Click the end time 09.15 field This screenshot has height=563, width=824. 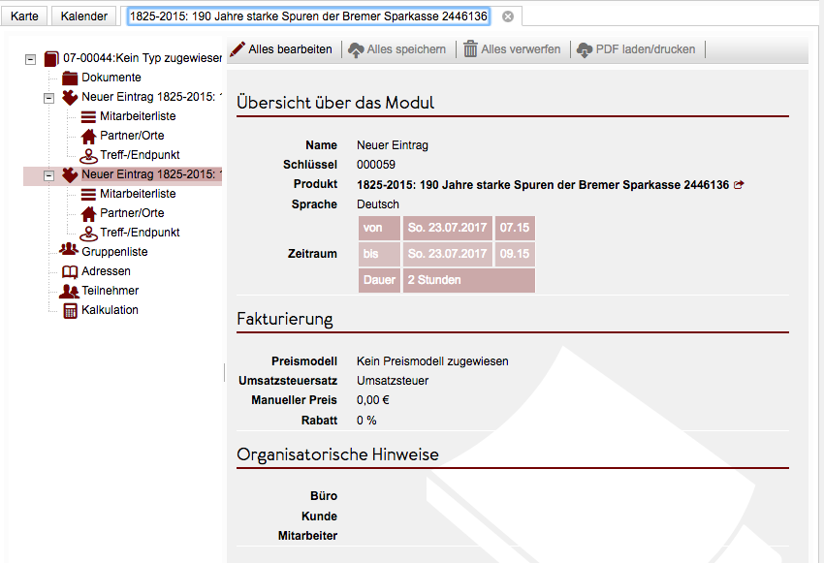point(515,254)
